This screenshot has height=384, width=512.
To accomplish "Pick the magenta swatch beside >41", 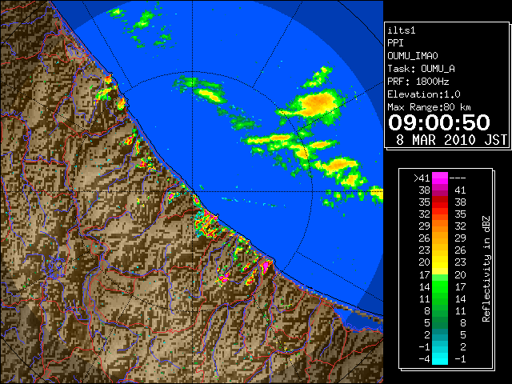I will pos(440,178).
